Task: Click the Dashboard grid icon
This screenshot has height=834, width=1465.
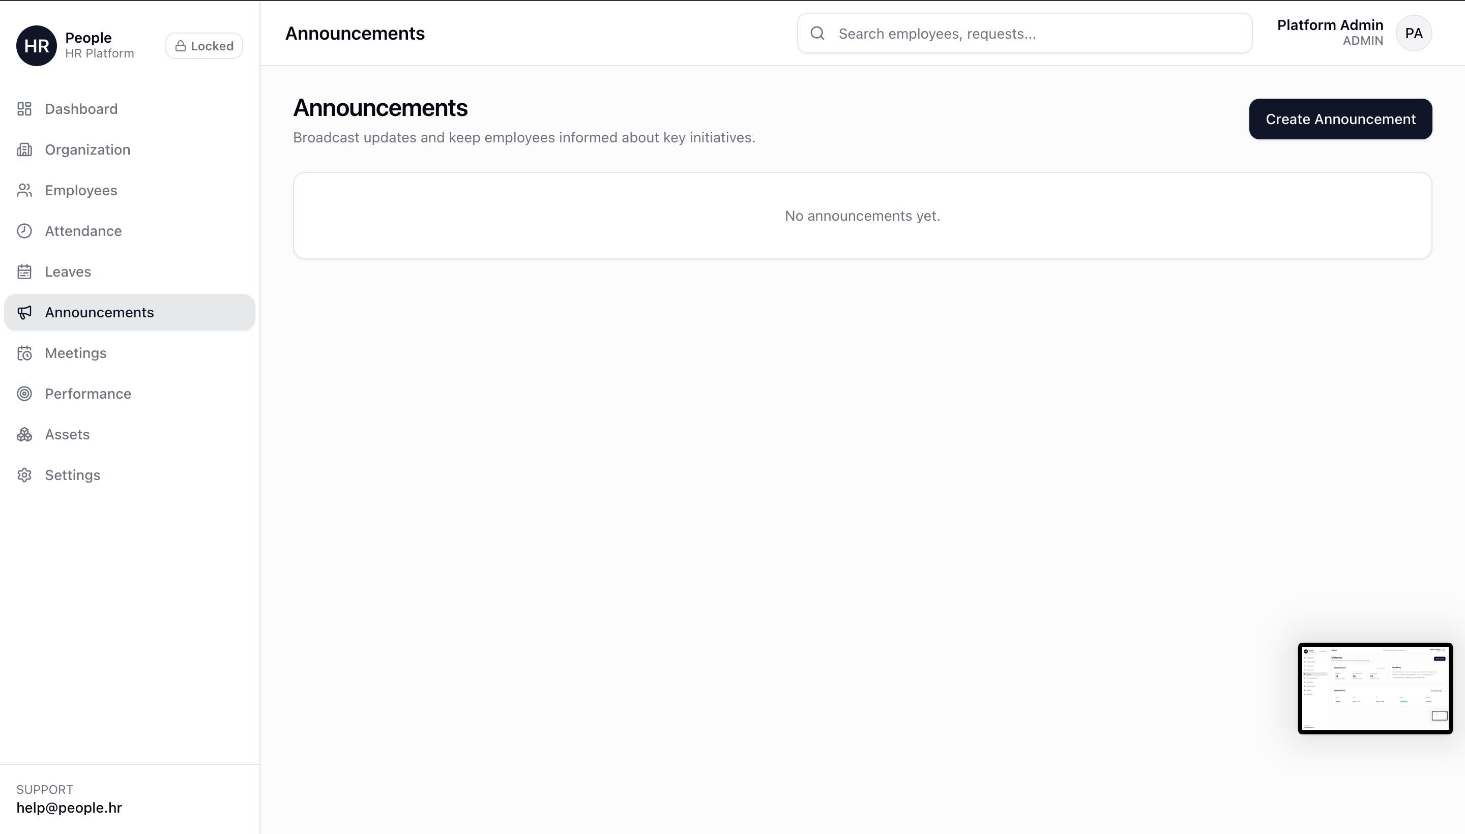Action: coord(24,109)
